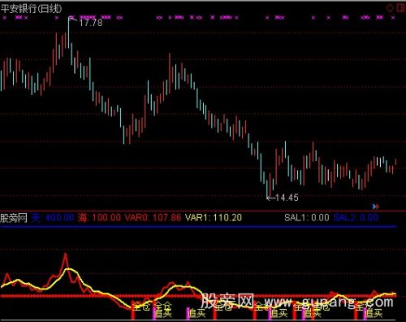Viewport: 406px width, 322px height.
Task: Click the SAL1: 0.00 indicator value
Action: 307,218
